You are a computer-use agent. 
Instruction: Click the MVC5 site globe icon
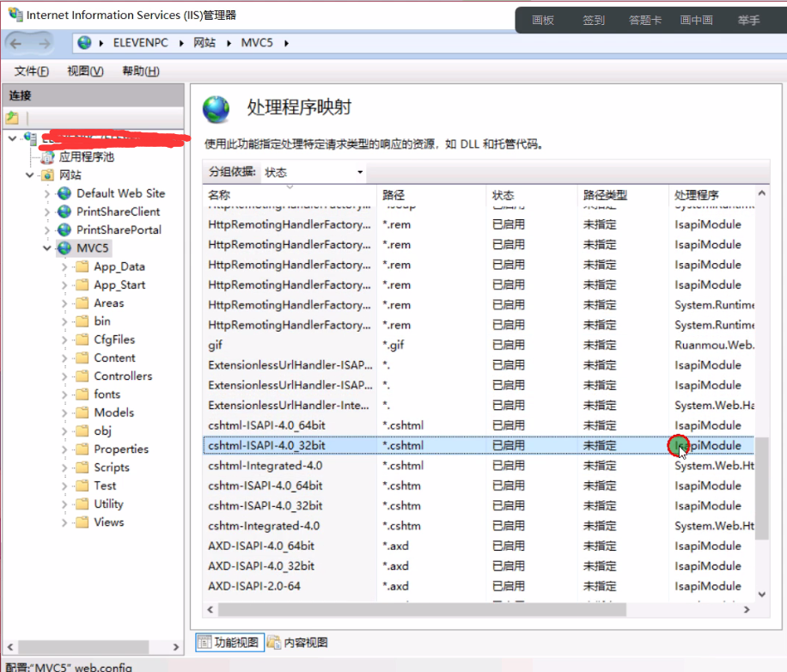pyautogui.click(x=64, y=248)
